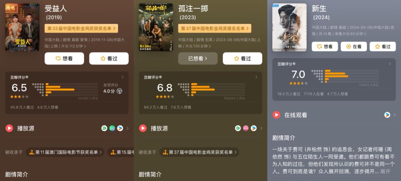
Task: Open 受益人 rating details chevron
Action: pyautogui.click(x=123, y=77)
